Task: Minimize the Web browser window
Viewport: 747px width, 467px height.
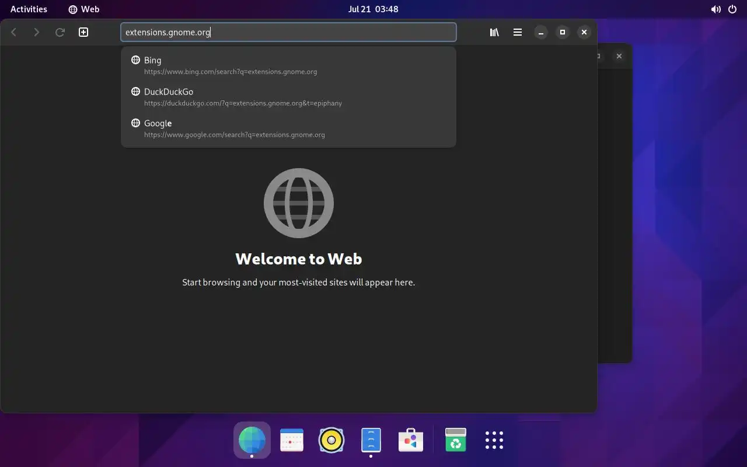Action: pos(541,32)
